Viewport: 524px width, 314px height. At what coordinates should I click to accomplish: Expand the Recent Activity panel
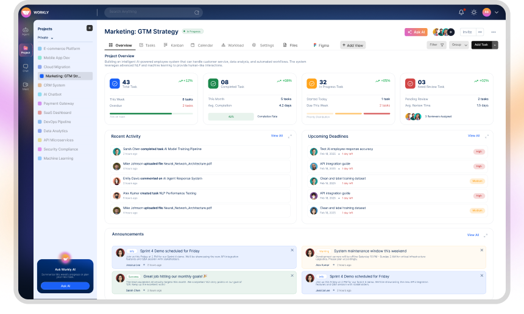[x=290, y=136]
